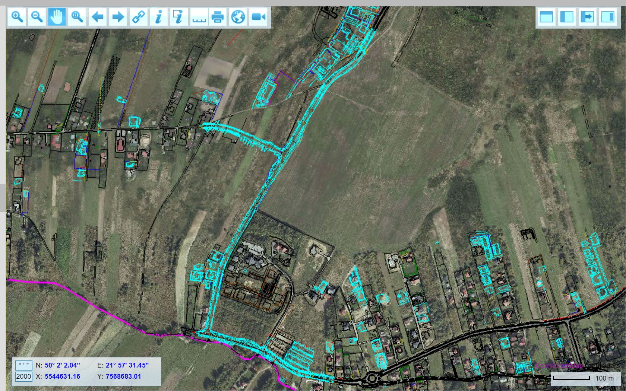Select the zoom out magnifier tool
The width and height of the screenshot is (626, 391).
point(37,17)
